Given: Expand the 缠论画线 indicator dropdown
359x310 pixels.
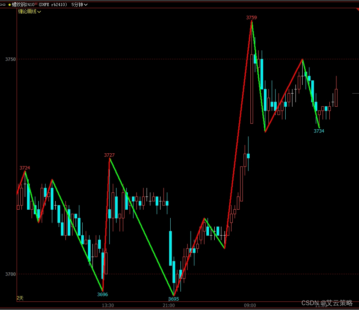Looking at the screenshot, I should [x=30, y=11].
